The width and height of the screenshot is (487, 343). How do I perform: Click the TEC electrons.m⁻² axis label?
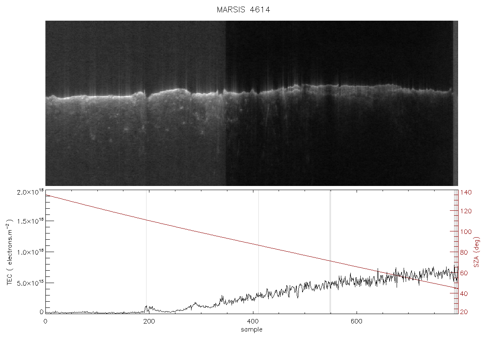[x=9, y=252]
